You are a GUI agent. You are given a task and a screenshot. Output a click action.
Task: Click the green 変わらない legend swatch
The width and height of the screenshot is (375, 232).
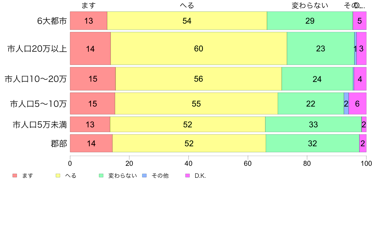click(101, 176)
